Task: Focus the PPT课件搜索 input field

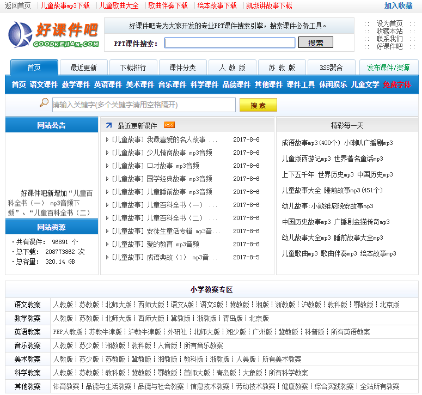Action: [x=230, y=43]
